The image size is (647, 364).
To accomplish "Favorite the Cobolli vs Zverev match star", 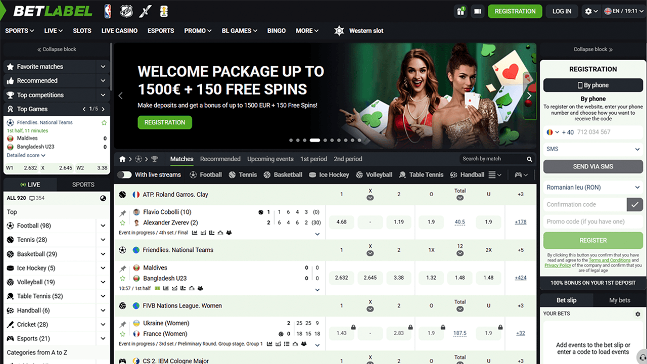I will pyautogui.click(x=123, y=223).
